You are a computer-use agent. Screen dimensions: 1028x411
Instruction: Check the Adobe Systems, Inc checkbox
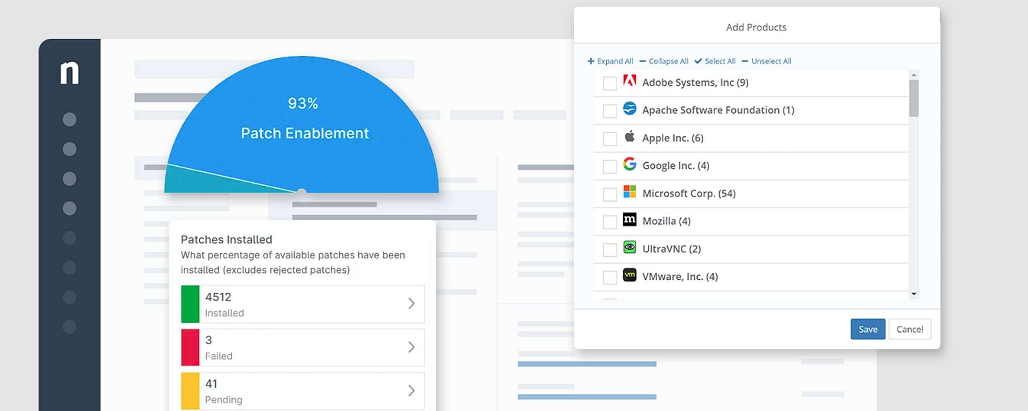(610, 83)
